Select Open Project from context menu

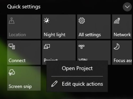coord(77,69)
